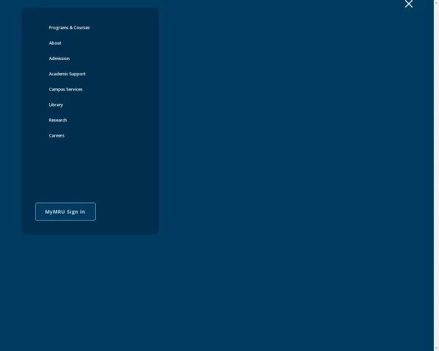Click the page scrollbar up arrow

pyautogui.click(x=437, y=3)
